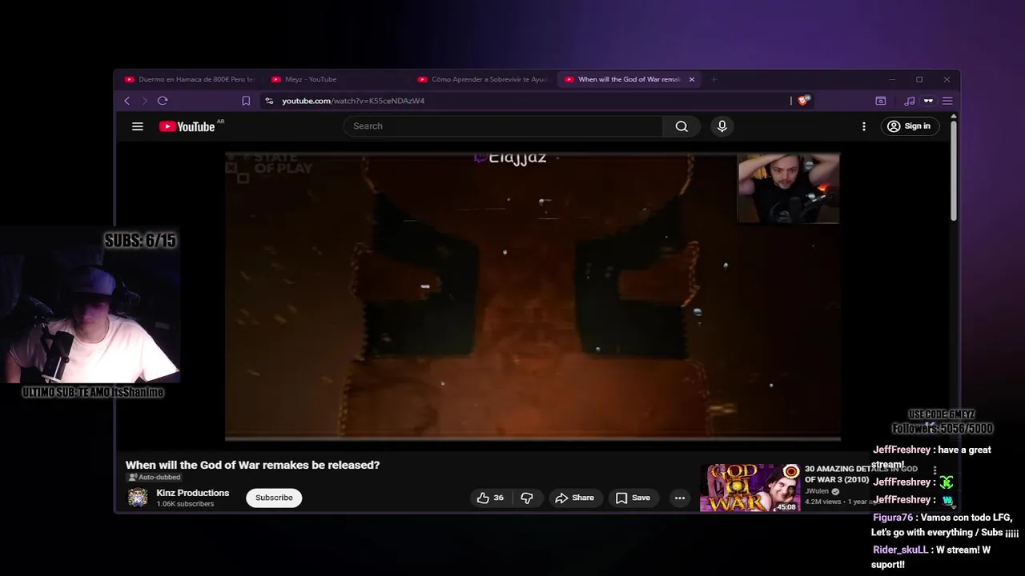
Task: Click the Kinz Productions channel avatar
Action: 138,498
